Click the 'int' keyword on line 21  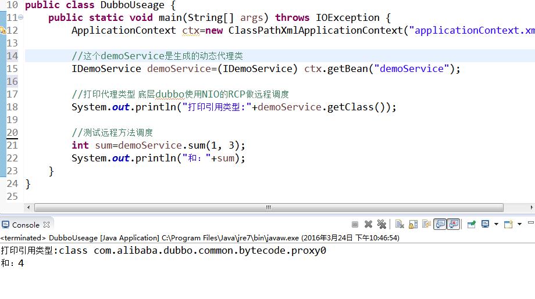[80, 145]
